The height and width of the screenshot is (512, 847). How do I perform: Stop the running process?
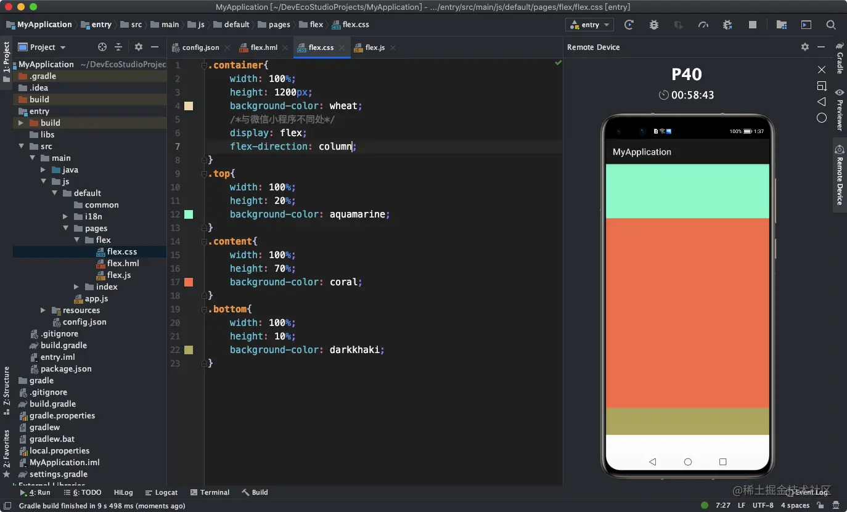click(753, 25)
